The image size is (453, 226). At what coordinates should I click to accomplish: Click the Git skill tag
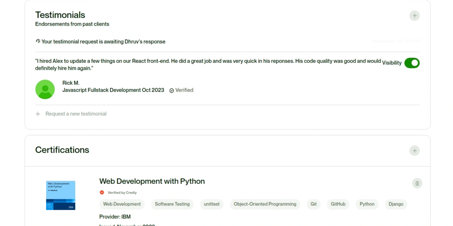coord(314,204)
